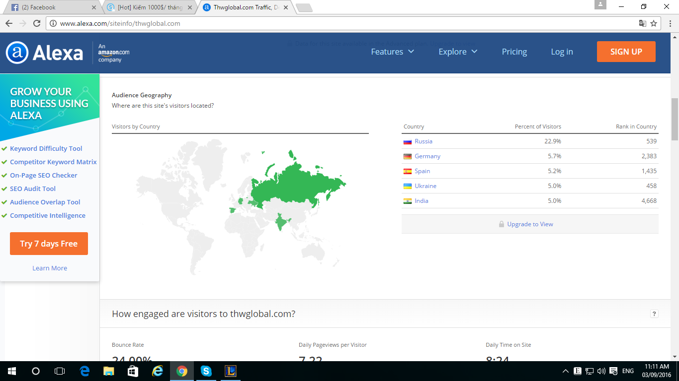Viewport: 679px width, 381px height.
Task: Click the Russia flag icon
Action: (408, 141)
